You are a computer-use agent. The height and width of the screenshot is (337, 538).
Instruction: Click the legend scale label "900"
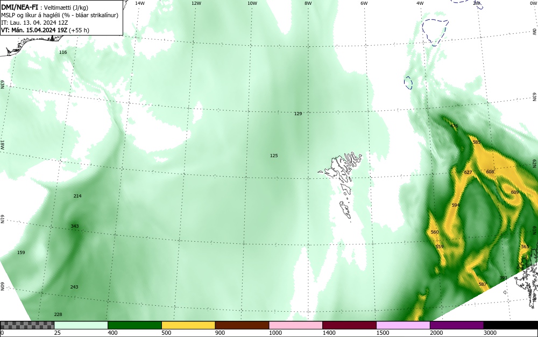220,333
